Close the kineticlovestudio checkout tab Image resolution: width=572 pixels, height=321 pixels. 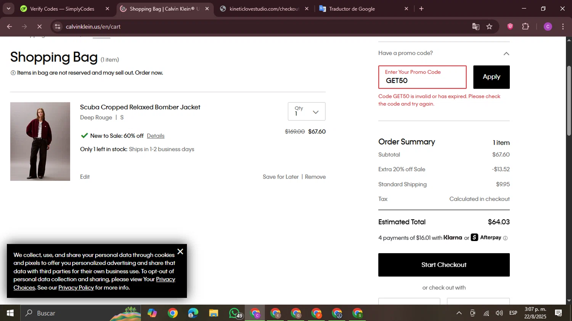click(307, 9)
